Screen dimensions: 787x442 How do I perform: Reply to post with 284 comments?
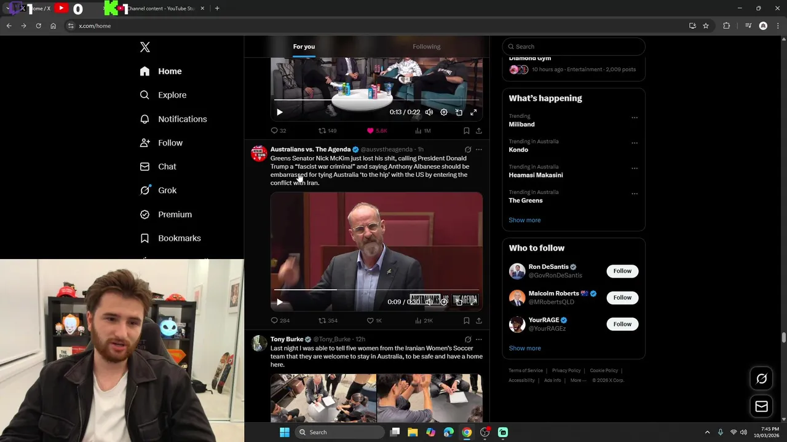click(280, 320)
